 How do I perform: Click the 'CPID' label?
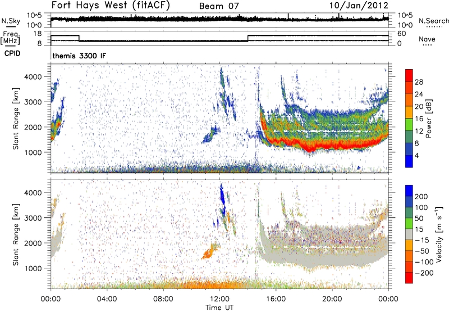[12, 53]
